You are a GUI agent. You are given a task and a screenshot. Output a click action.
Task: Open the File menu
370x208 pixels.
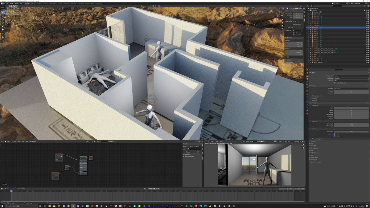(4, 3)
